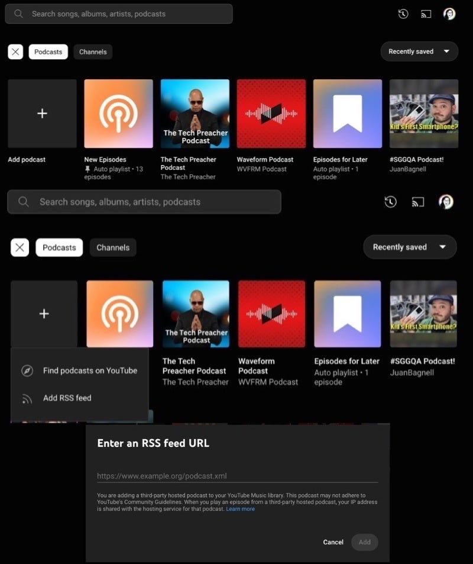The width and height of the screenshot is (473, 564).
Task: Open profile avatar in the lower header
Action: pos(446,202)
